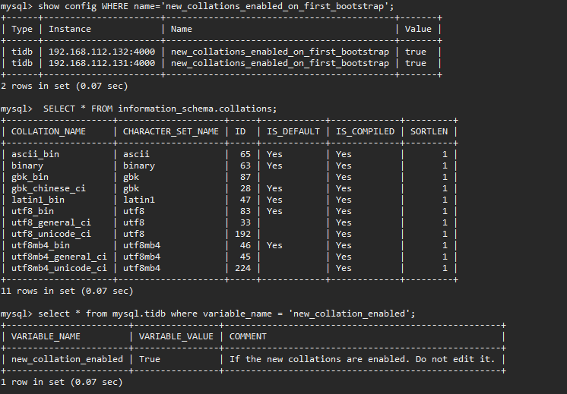
Task: Click the utf8mb4_unicode_ci collation name
Action: 59,268
